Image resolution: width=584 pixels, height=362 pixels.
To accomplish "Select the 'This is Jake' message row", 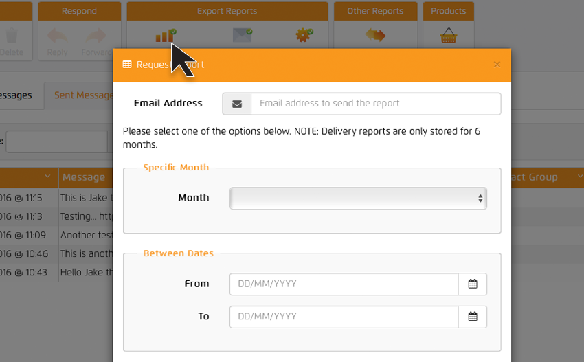I will point(87,198).
